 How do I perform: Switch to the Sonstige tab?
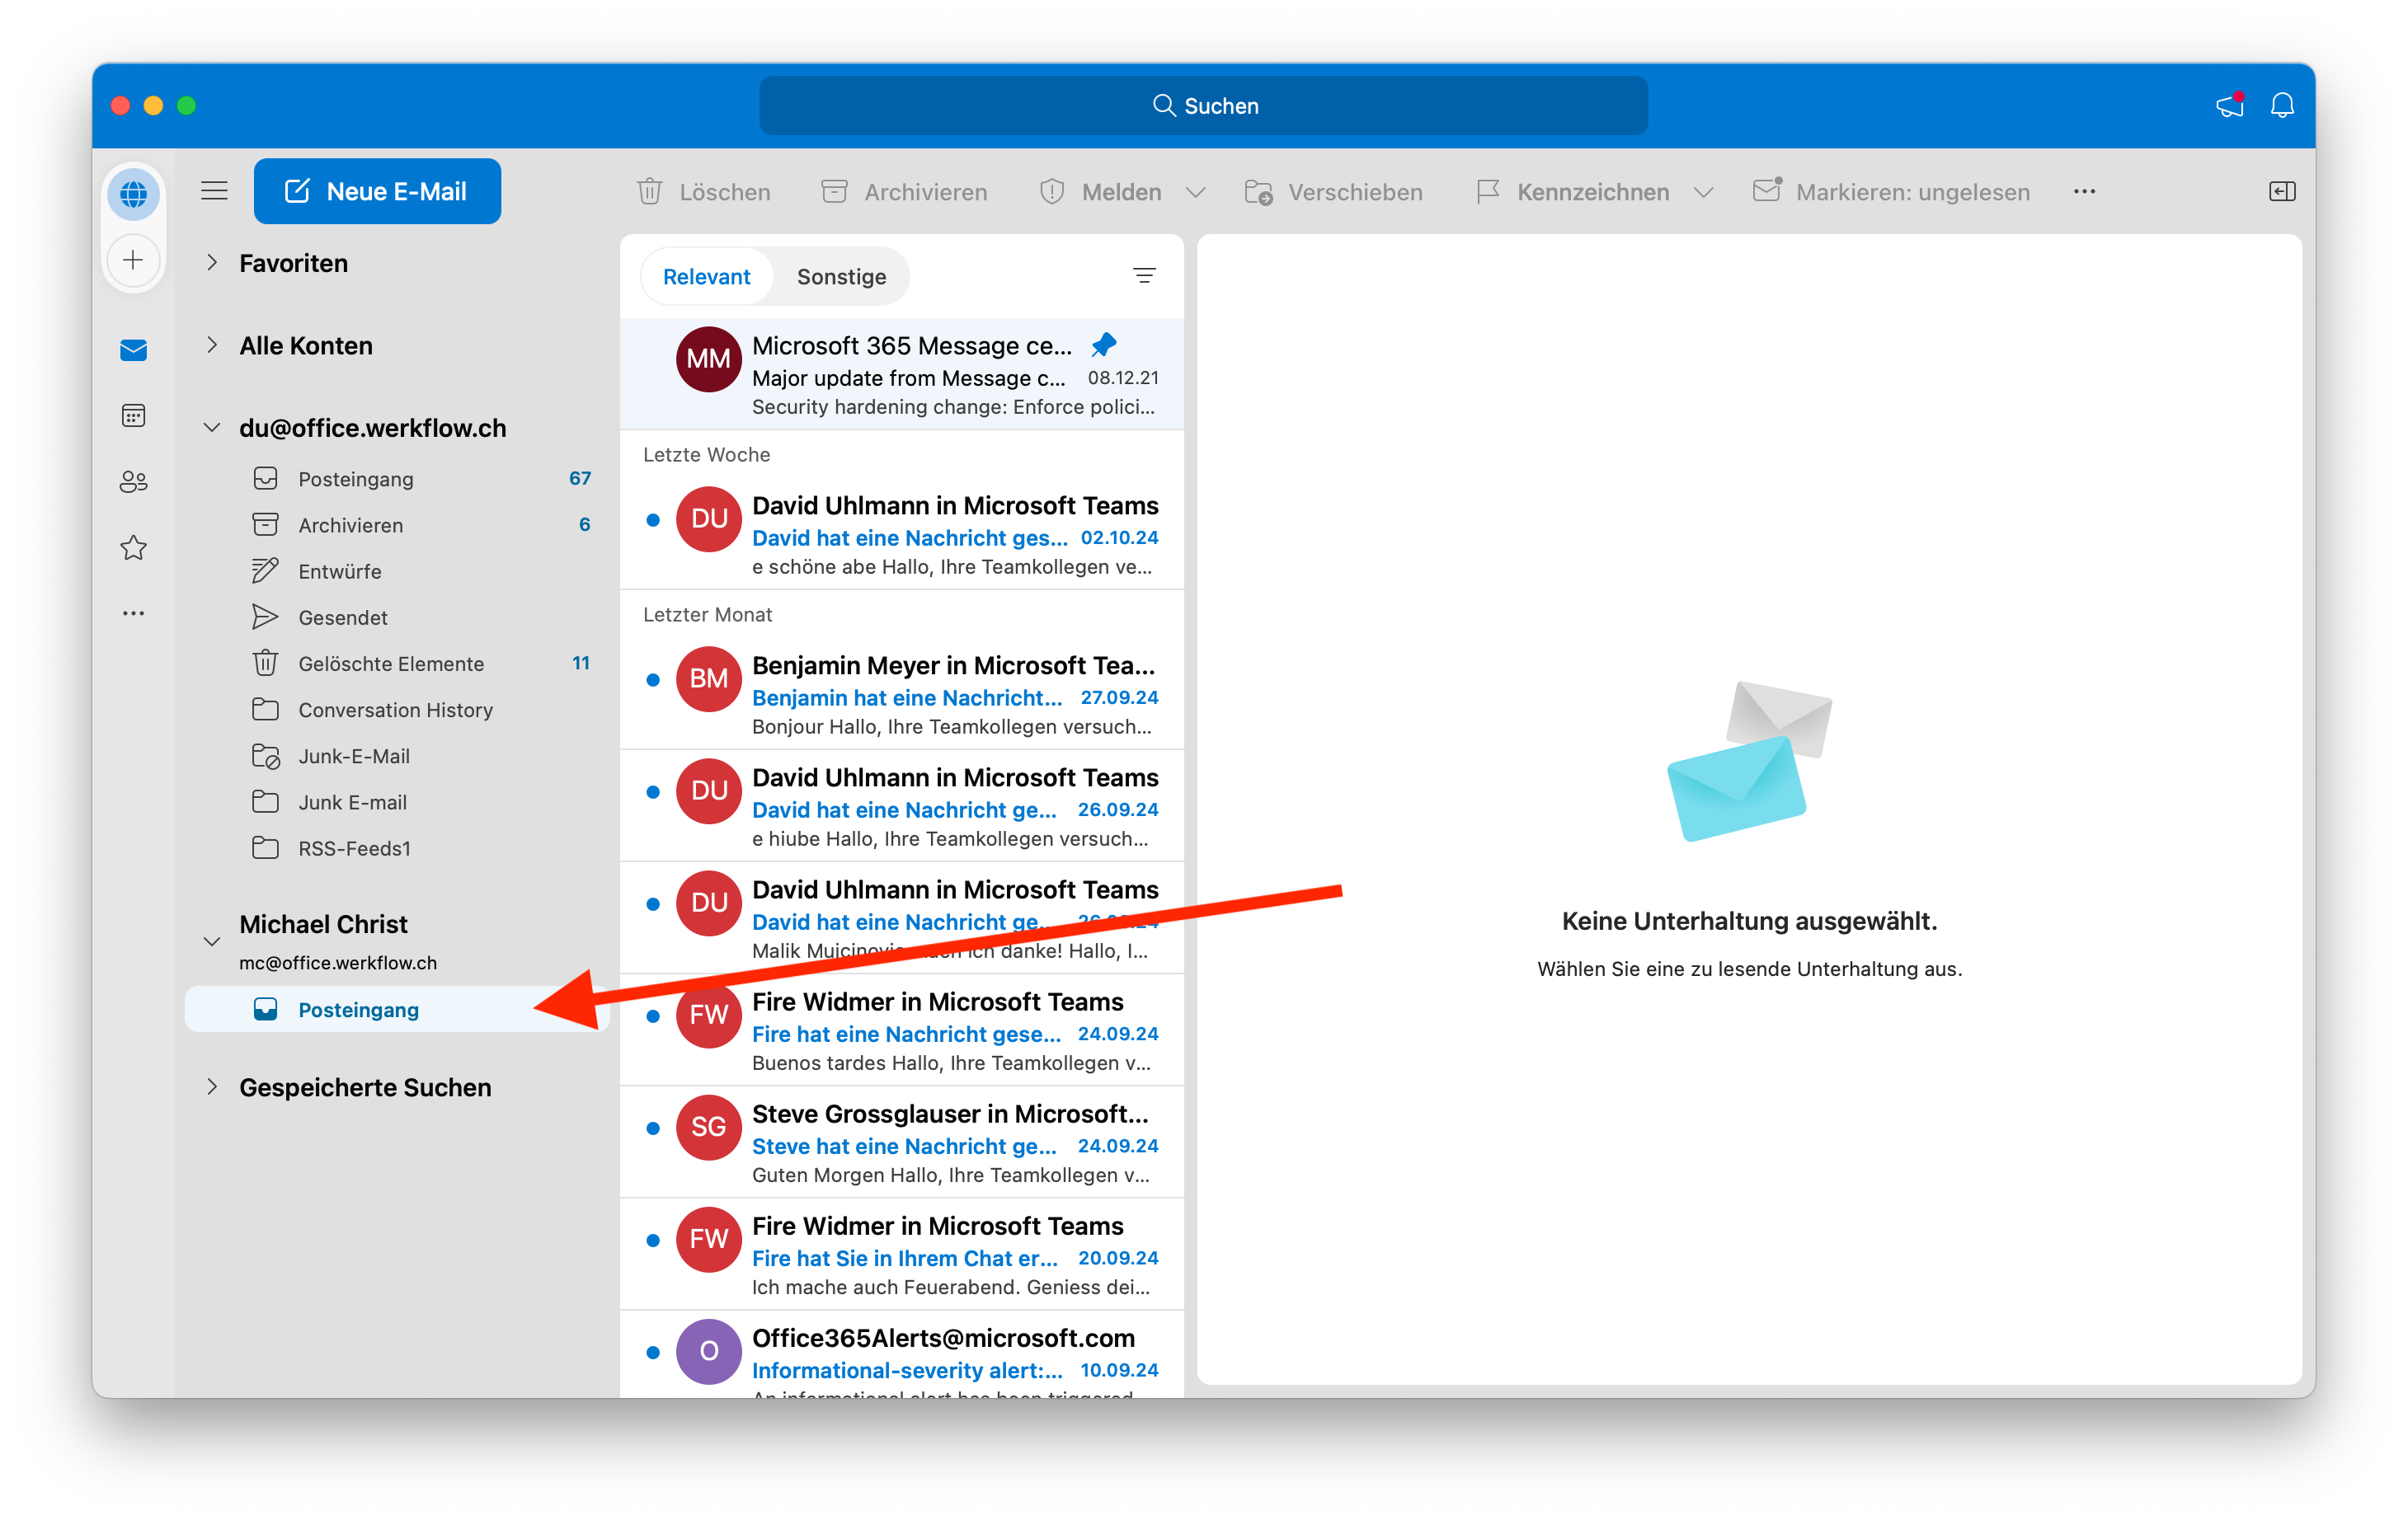[x=840, y=277]
